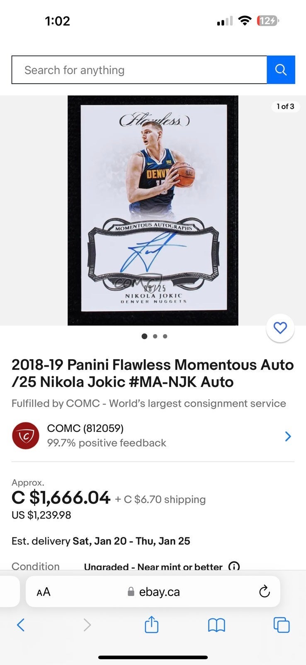Open AA reader text options

[x=44, y=592]
